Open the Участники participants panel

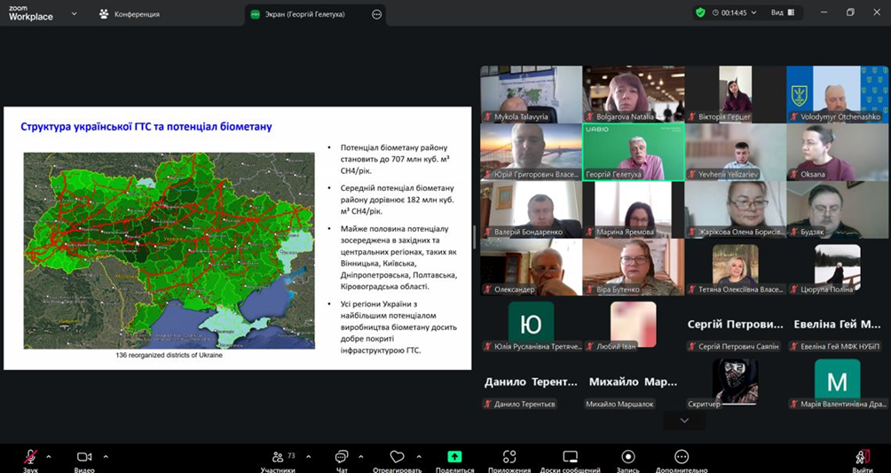(278, 456)
